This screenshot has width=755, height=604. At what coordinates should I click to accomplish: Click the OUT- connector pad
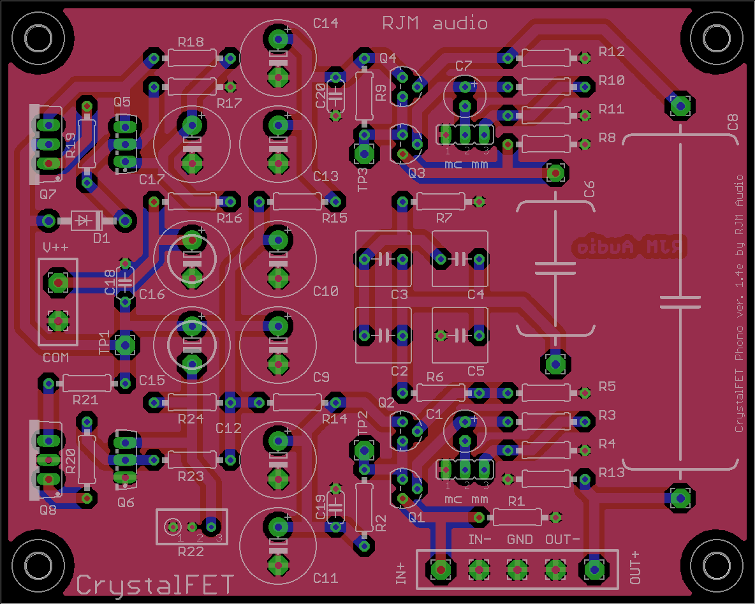coord(555,570)
